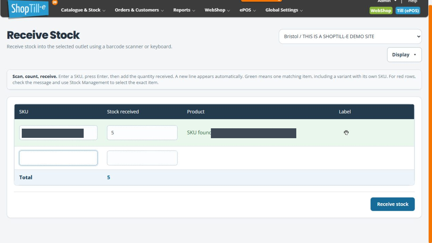
Task: Expand the WebShop navigation menu
Action: click(217, 10)
